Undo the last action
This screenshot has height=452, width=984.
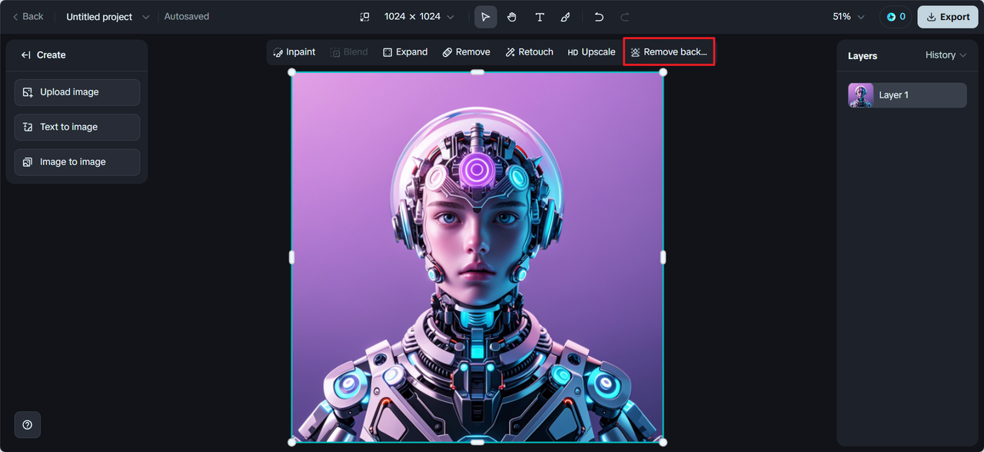pos(599,17)
